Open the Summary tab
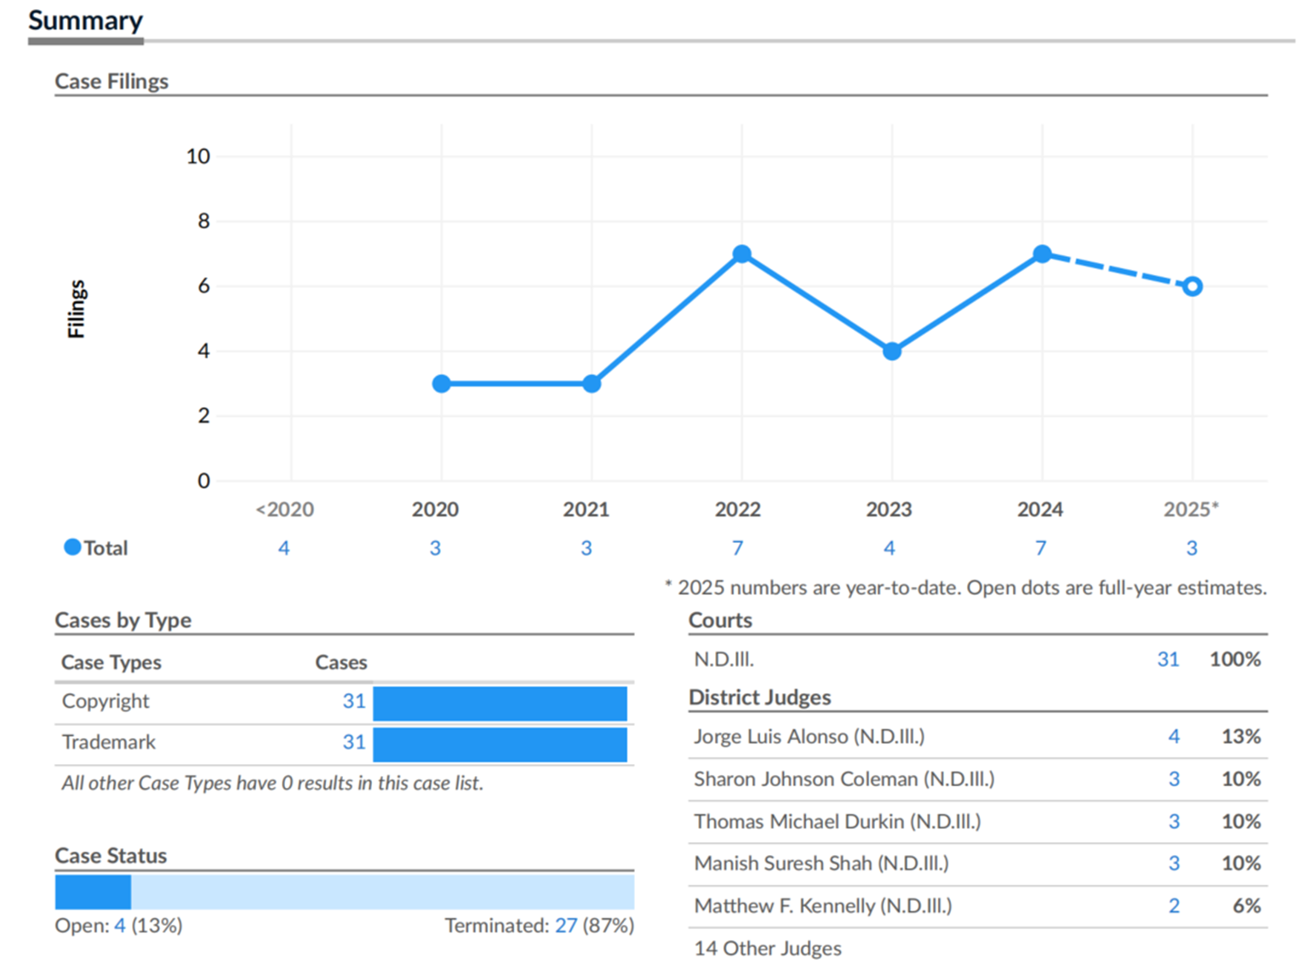The image size is (1310, 969). click(85, 20)
